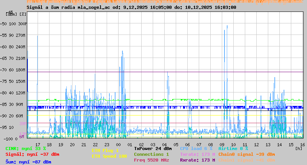Click the 300M label on the Y axis

pyautogui.click(x=22, y=24)
